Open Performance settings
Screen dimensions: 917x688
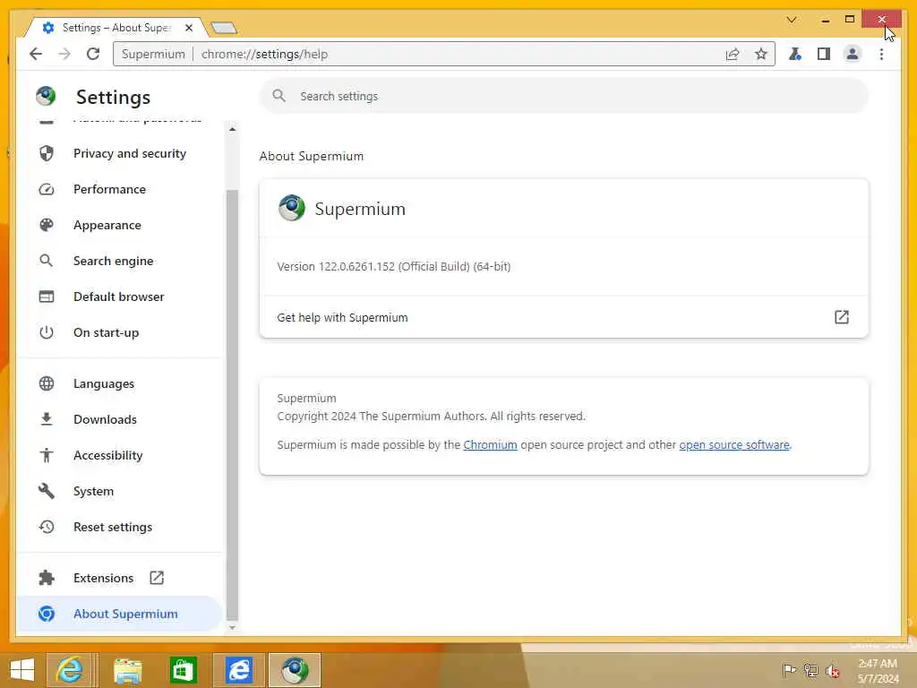click(x=119, y=189)
